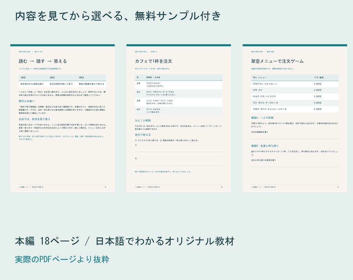The height and width of the screenshot is (280, 353).
Task: Click the answer line numbered ①
Action: (179, 148)
